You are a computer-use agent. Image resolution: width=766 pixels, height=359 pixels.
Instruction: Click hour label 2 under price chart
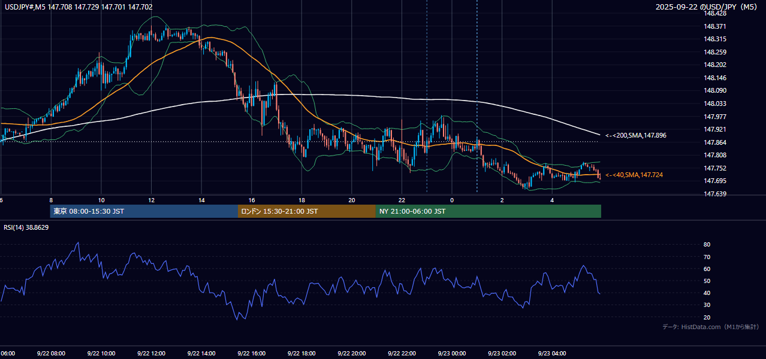502,200
